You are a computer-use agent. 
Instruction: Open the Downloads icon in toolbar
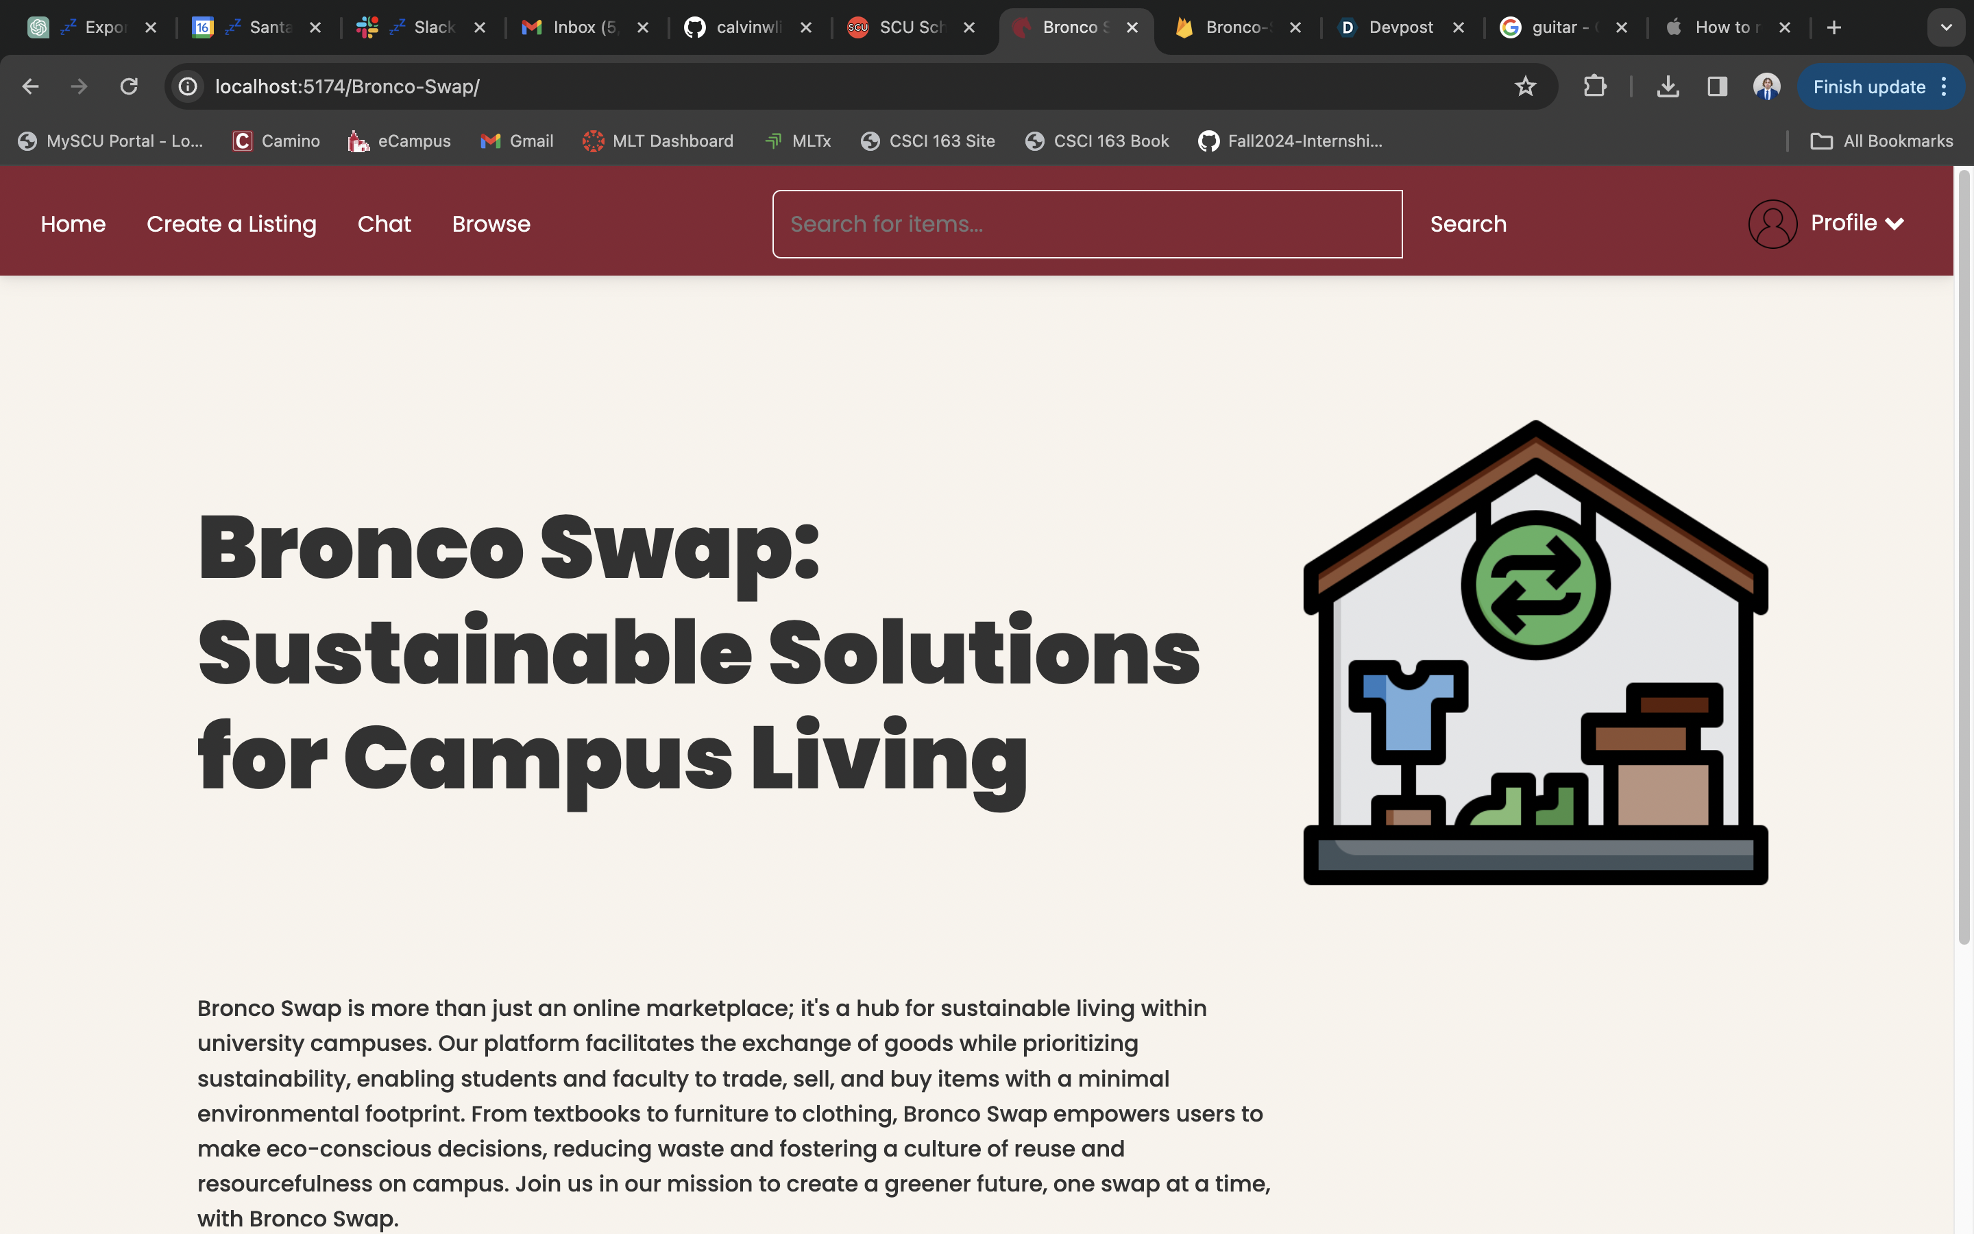click(x=1668, y=86)
